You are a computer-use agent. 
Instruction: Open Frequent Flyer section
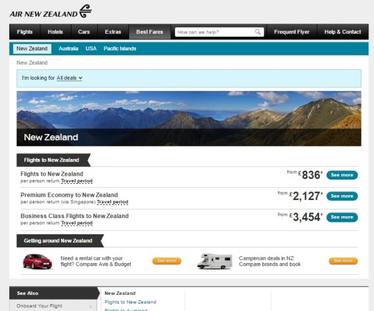[x=291, y=32]
